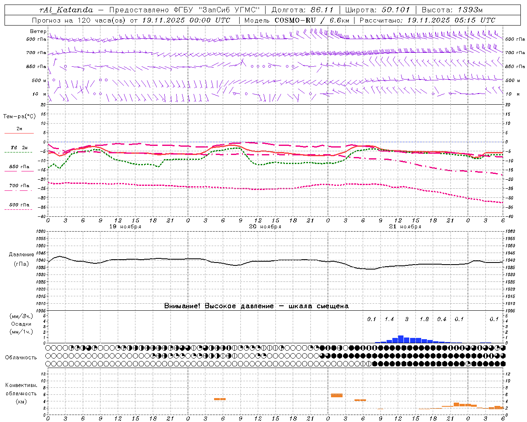527x422 pixels.
Task: Click the Прогноз на 120 часа(ов) text
Action: point(79,20)
